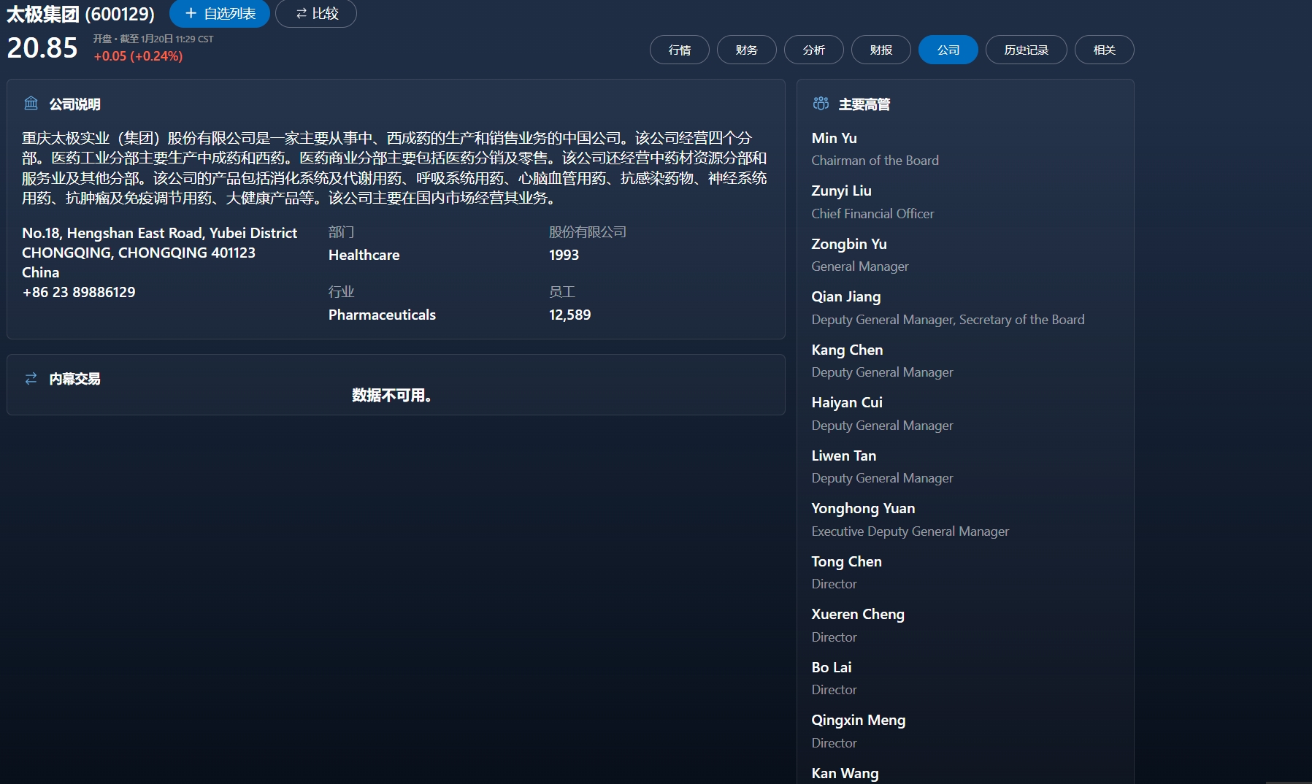Click the phone number +86 23 89886129
Screen dimensions: 1312x784
[x=79, y=292]
